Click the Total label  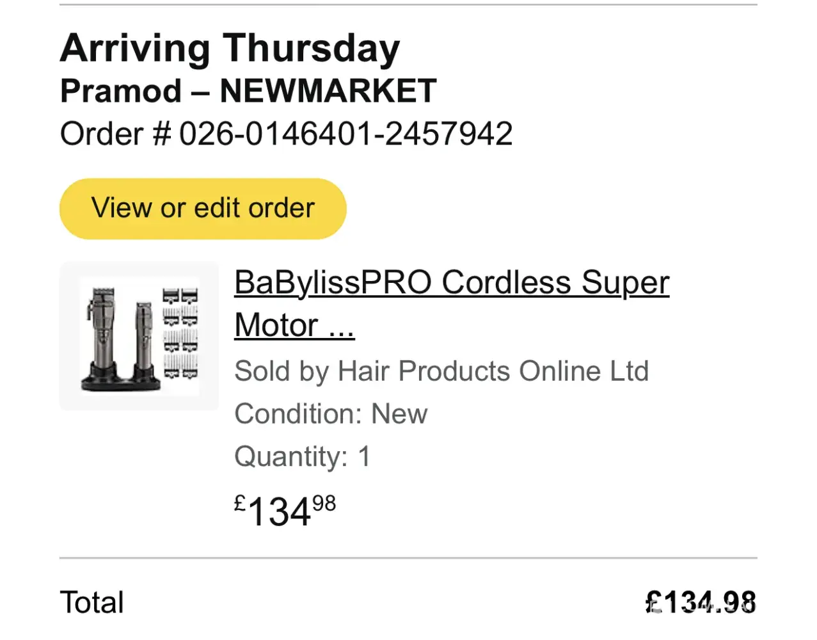click(x=91, y=602)
